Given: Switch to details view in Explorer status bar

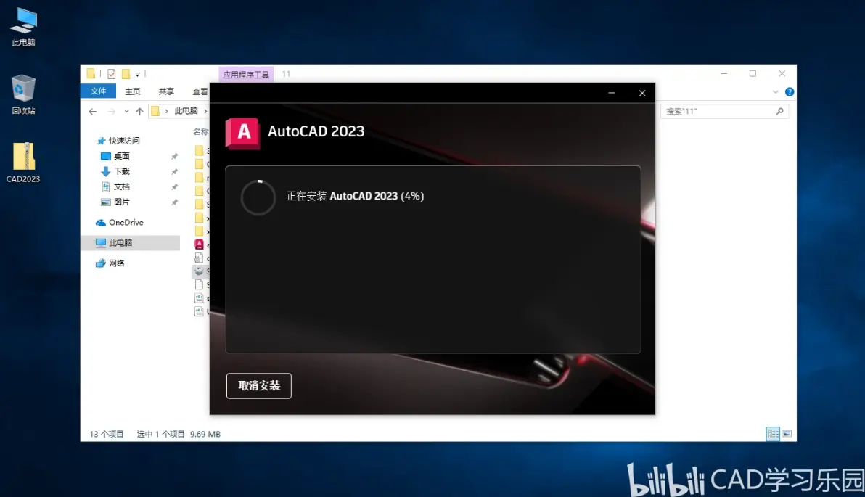Looking at the screenshot, I should 774,434.
